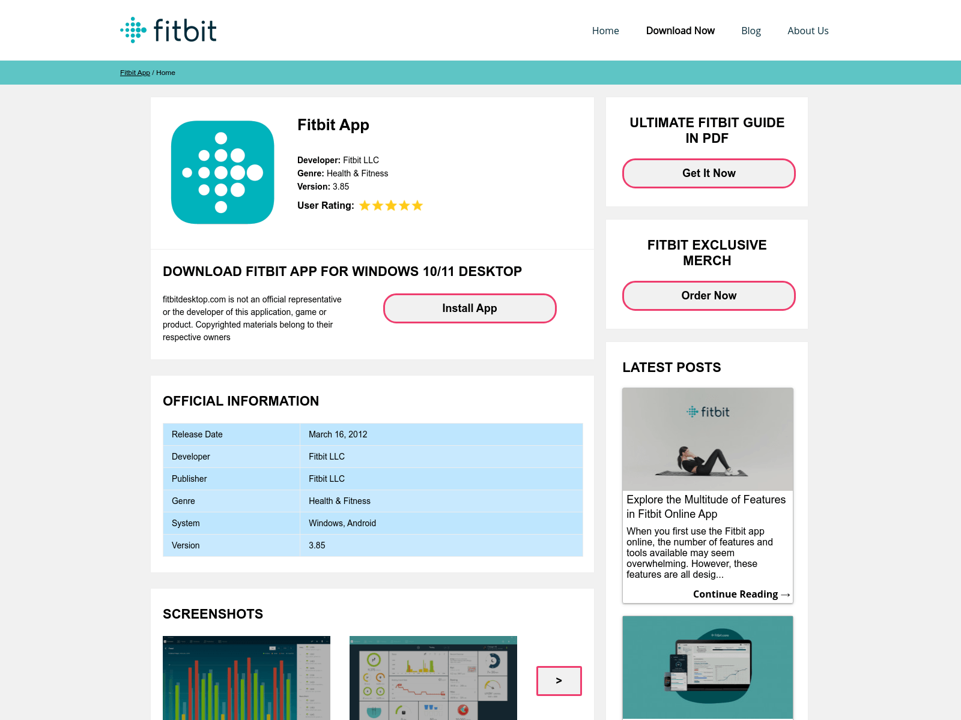
Task: Click the Fitbit logo in header
Action: pos(168,30)
